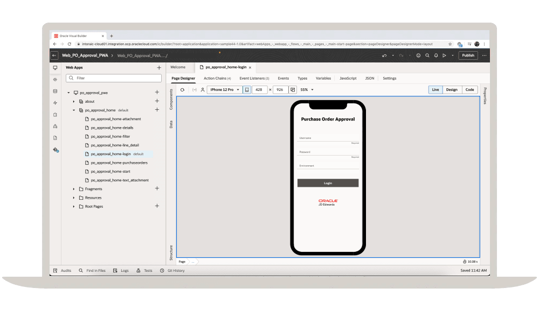Expand the Properties side panel
The image size is (539, 323).
485,96
